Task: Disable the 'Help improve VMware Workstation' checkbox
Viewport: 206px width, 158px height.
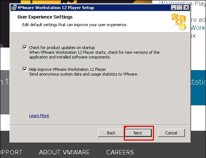Action: point(25,69)
